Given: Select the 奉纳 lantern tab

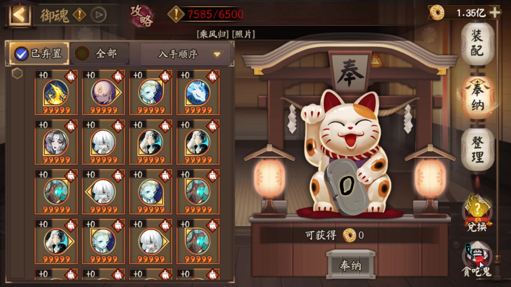Looking at the screenshot, I should click(477, 97).
